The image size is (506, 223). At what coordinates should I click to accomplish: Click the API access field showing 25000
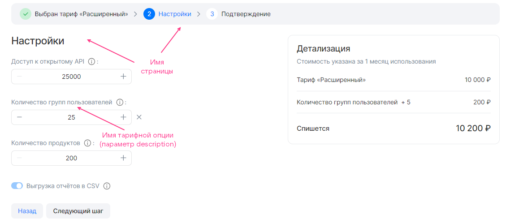(71, 77)
